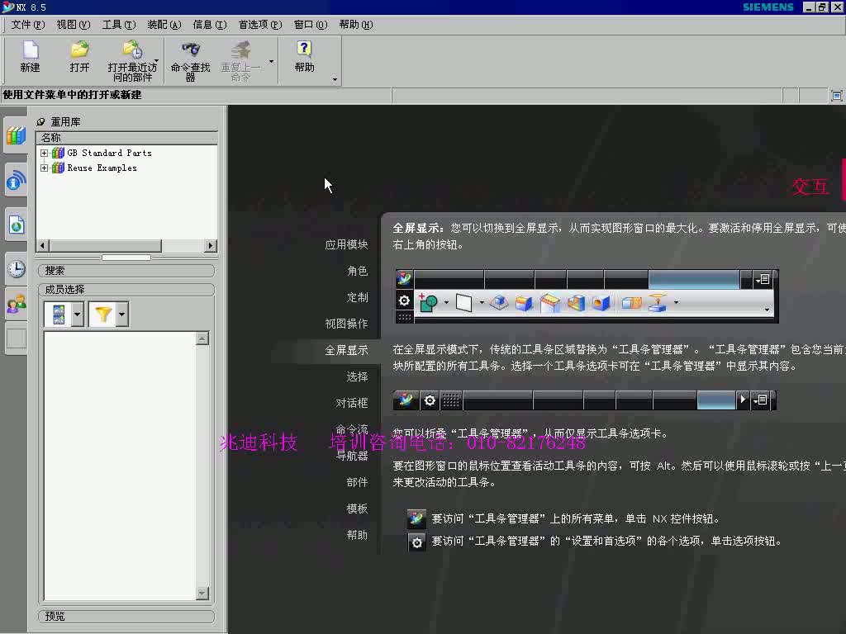Open recently accessed parts (打开最近访问的部件)

[131, 60]
